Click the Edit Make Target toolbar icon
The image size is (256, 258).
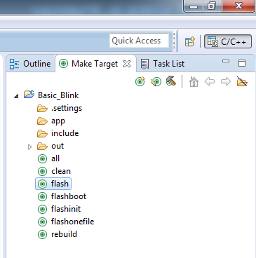pyautogui.click(x=156, y=81)
